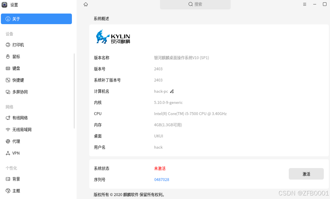The height and width of the screenshot is (199, 330).
Task: Maximize the settings window
Action: pos(325,4)
